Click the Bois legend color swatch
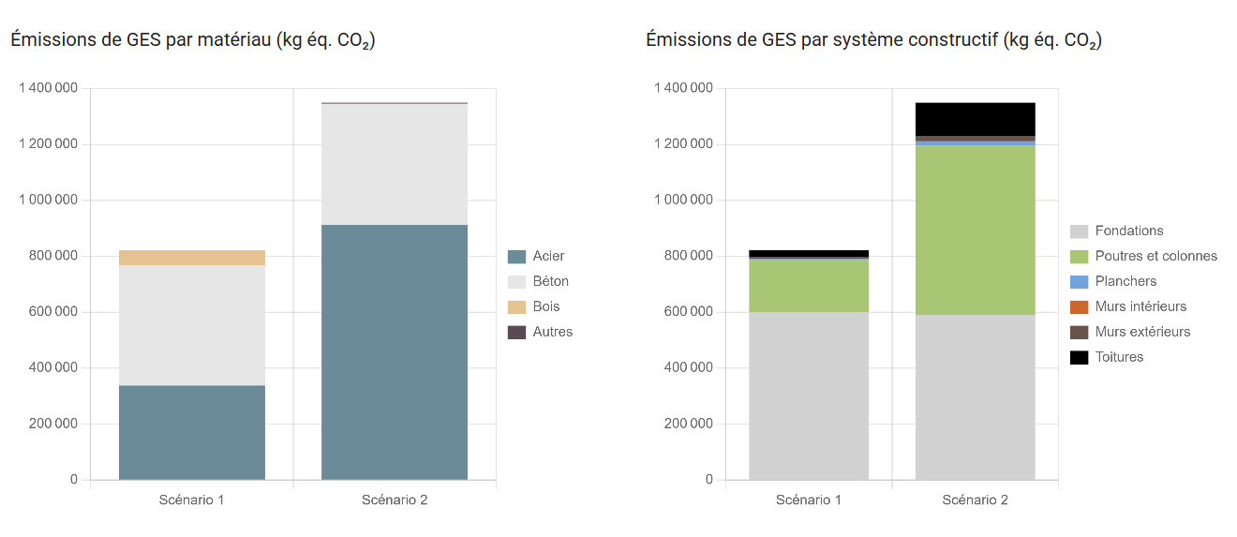Viewport: 1237px width, 537px height. coord(516,306)
